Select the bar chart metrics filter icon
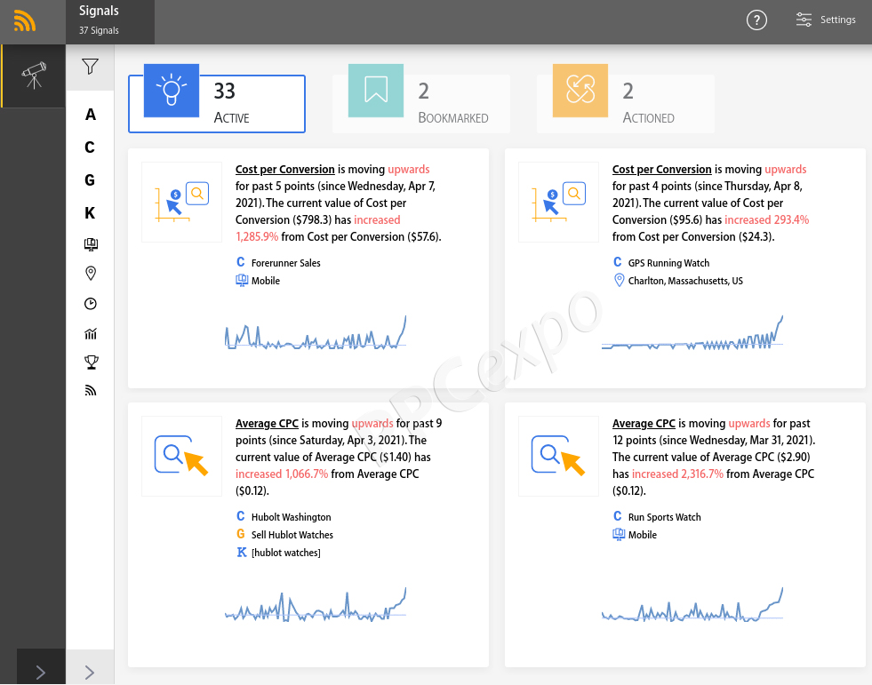This screenshot has height=685, width=872. click(x=90, y=333)
